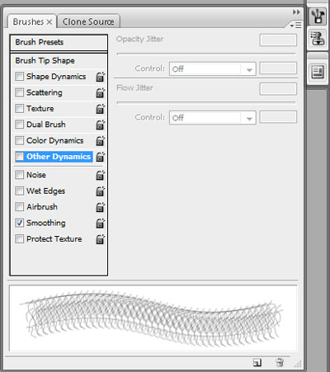Viewport: 330px width, 372px height.
Task: Click field beside Opacity Jitter Control
Action: coord(278,68)
